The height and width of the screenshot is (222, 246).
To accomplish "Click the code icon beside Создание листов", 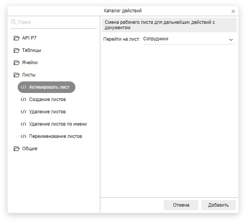I will tap(23, 99).
